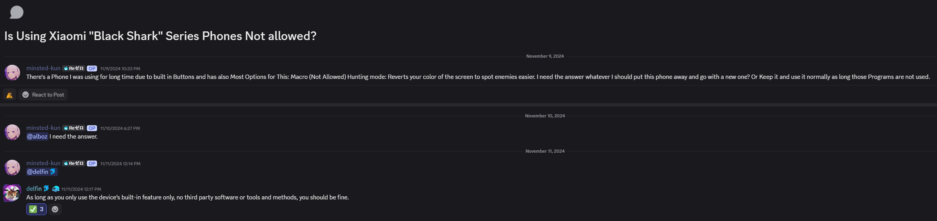Open the @delfin mention

[42, 172]
